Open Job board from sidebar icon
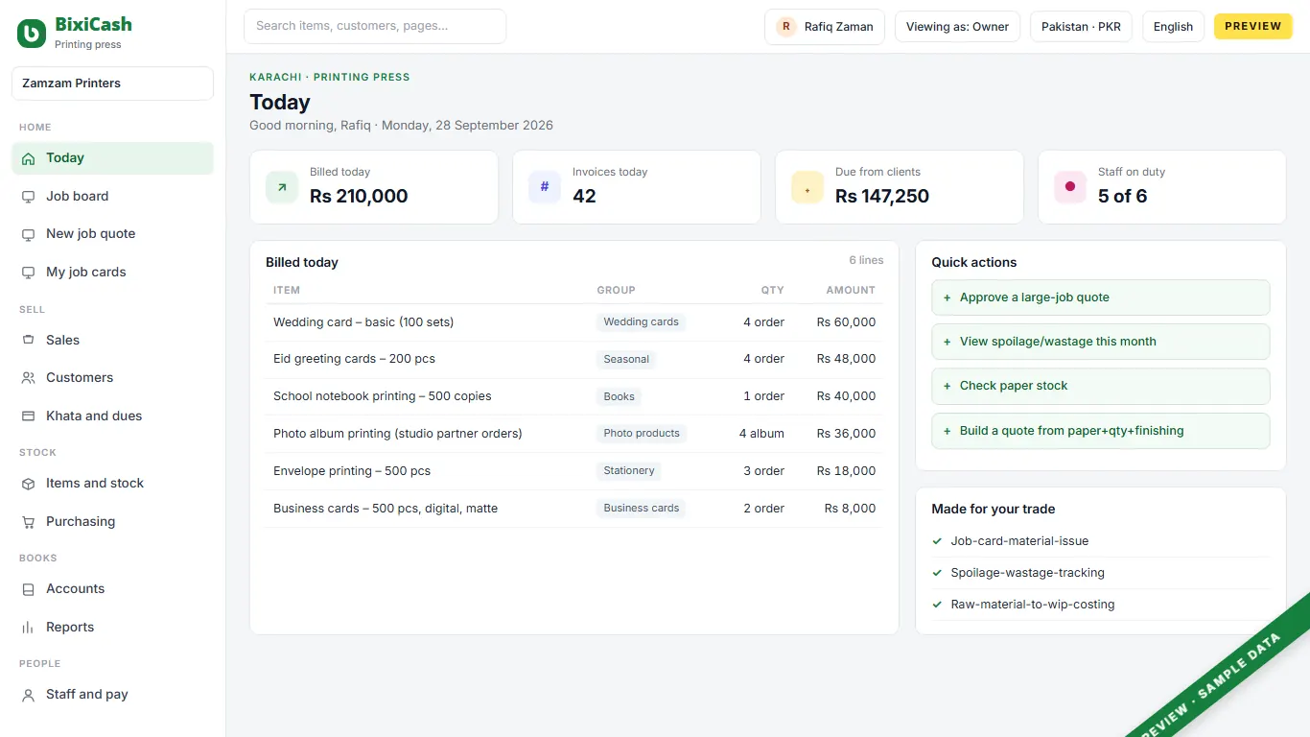This screenshot has height=737, width=1310. pyautogui.click(x=28, y=196)
